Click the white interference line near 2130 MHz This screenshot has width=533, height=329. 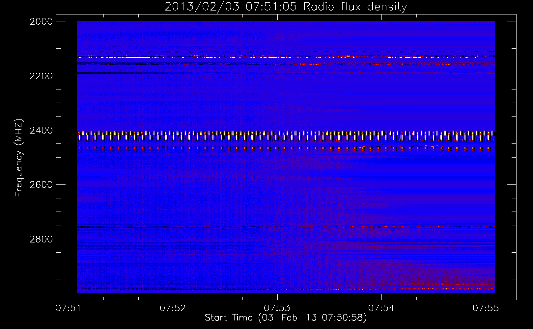[286, 57]
